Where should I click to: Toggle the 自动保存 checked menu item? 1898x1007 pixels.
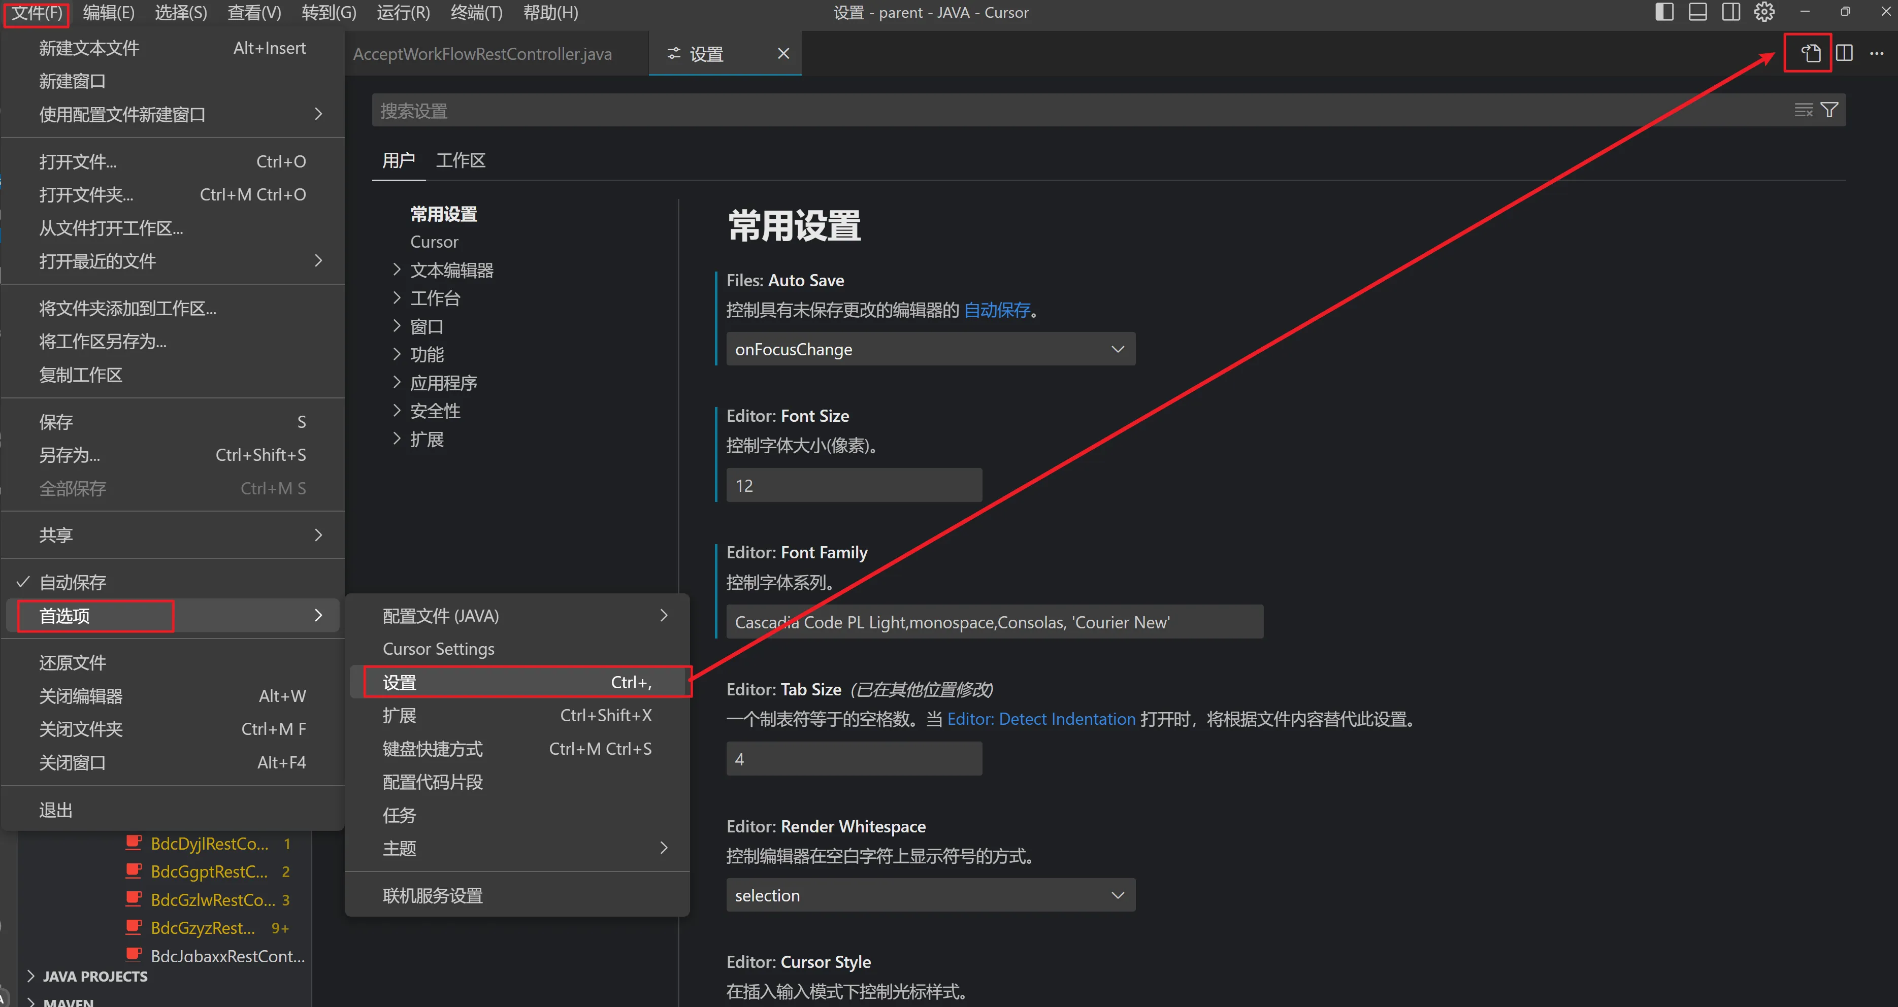pos(72,582)
